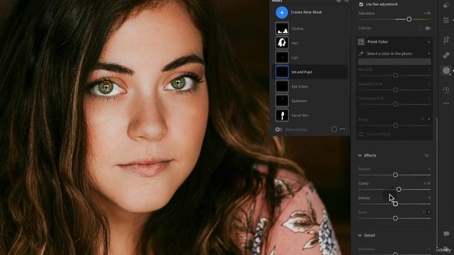Click the Saturation Shift slider handle

(x=395, y=90)
